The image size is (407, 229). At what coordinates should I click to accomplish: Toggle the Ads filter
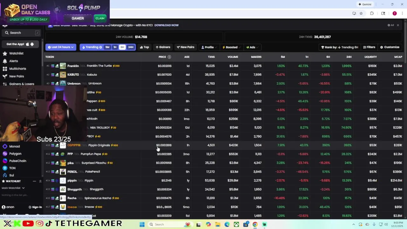click(252, 47)
